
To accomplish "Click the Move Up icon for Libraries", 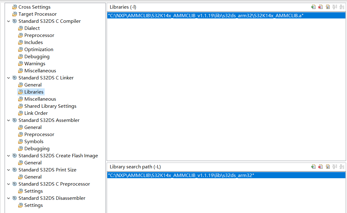I will coord(334,7).
